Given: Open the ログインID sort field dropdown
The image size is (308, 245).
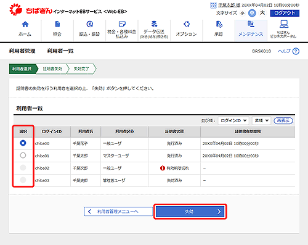Looking at the screenshot, I should point(233,121).
